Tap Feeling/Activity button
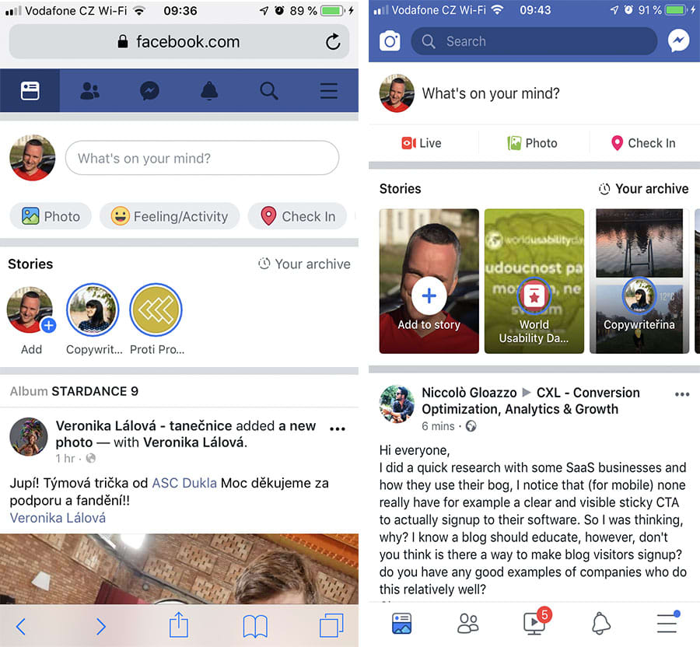The width and height of the screenshot is (700, 647). pyautogui.click(x=170, y=216)
